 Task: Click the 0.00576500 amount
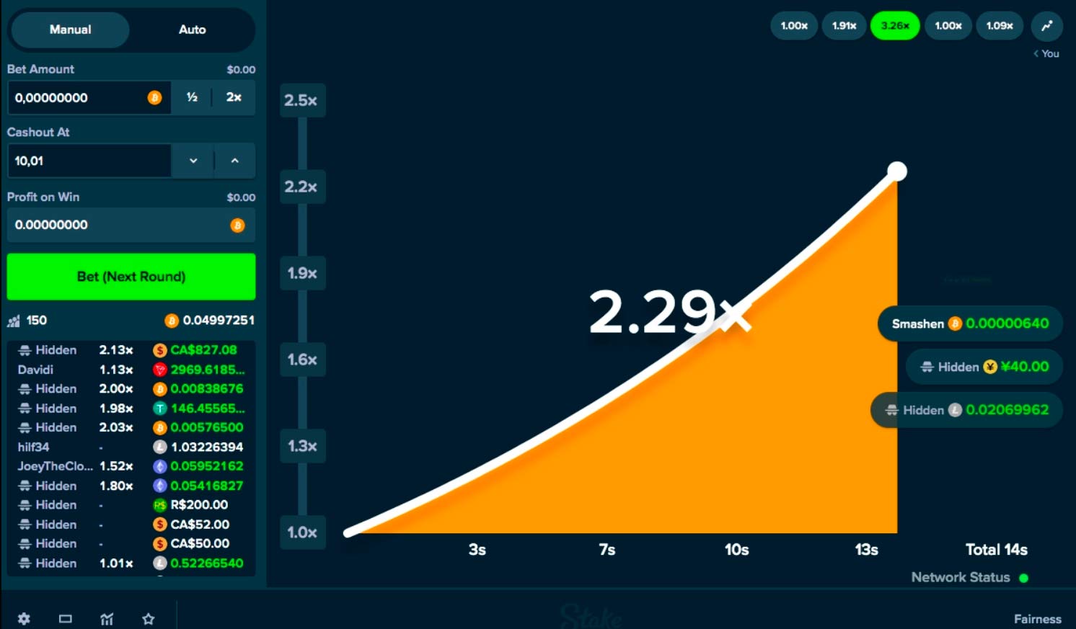[x=207, y=427]
